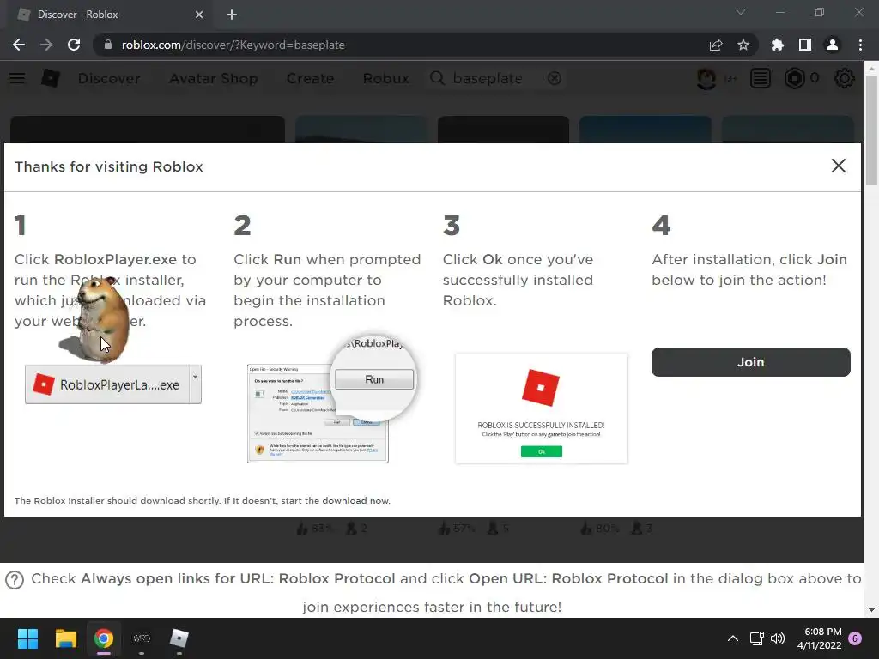
Task: Share this page using the share icon
Action: pyautogui.click(x=716, y=45)
